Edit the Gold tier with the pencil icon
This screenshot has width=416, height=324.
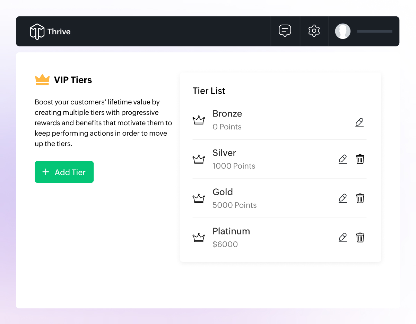click(x=343, y=198)
